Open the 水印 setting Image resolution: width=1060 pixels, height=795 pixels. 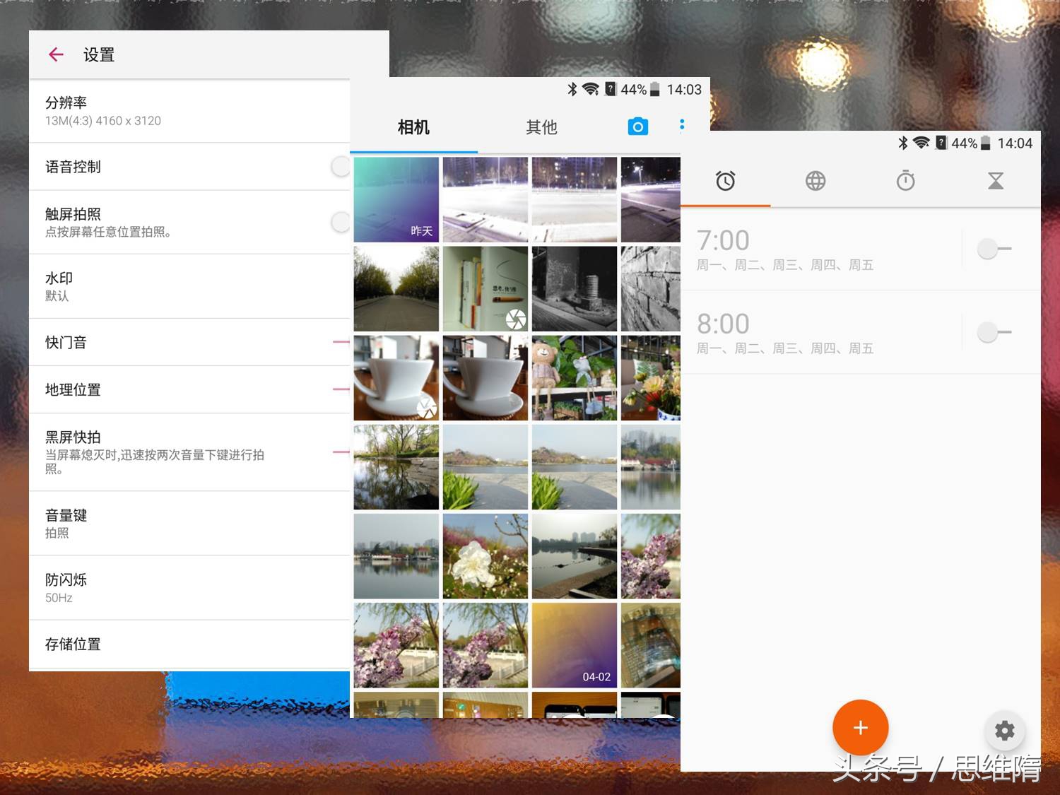coord(189,286)
